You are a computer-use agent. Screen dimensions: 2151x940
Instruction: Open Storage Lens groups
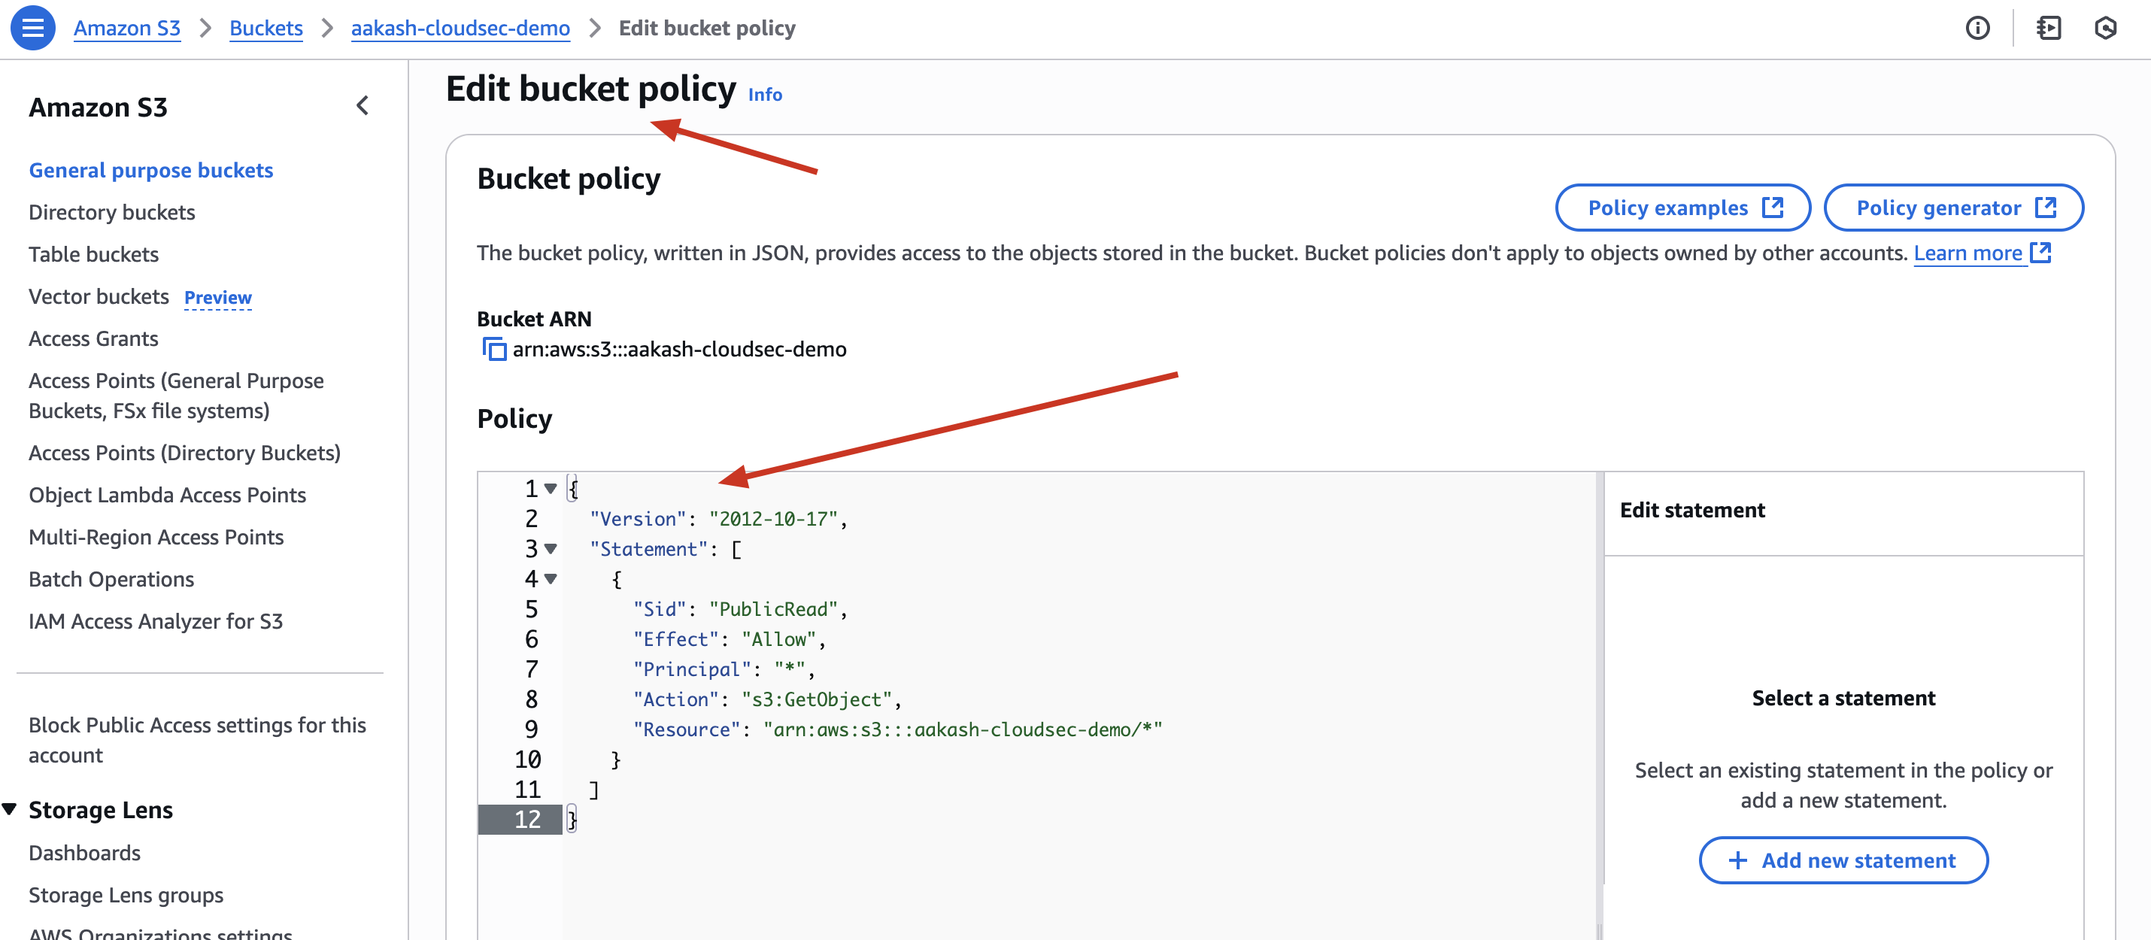[126, 895]
